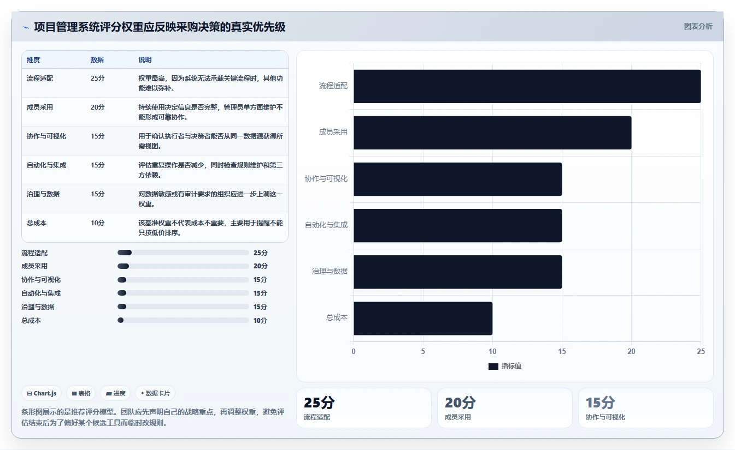Select the 成员采用 bar in the chart
The height and width of the screenshot is (450, 735).
492,133
